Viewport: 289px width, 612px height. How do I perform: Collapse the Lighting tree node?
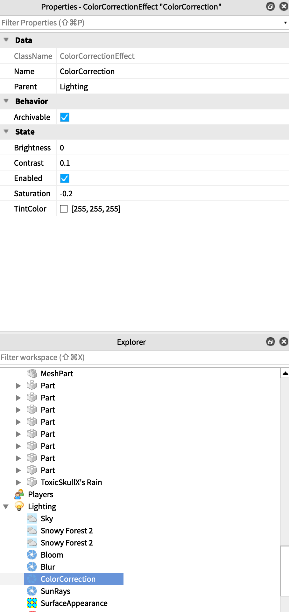[6, 506]
